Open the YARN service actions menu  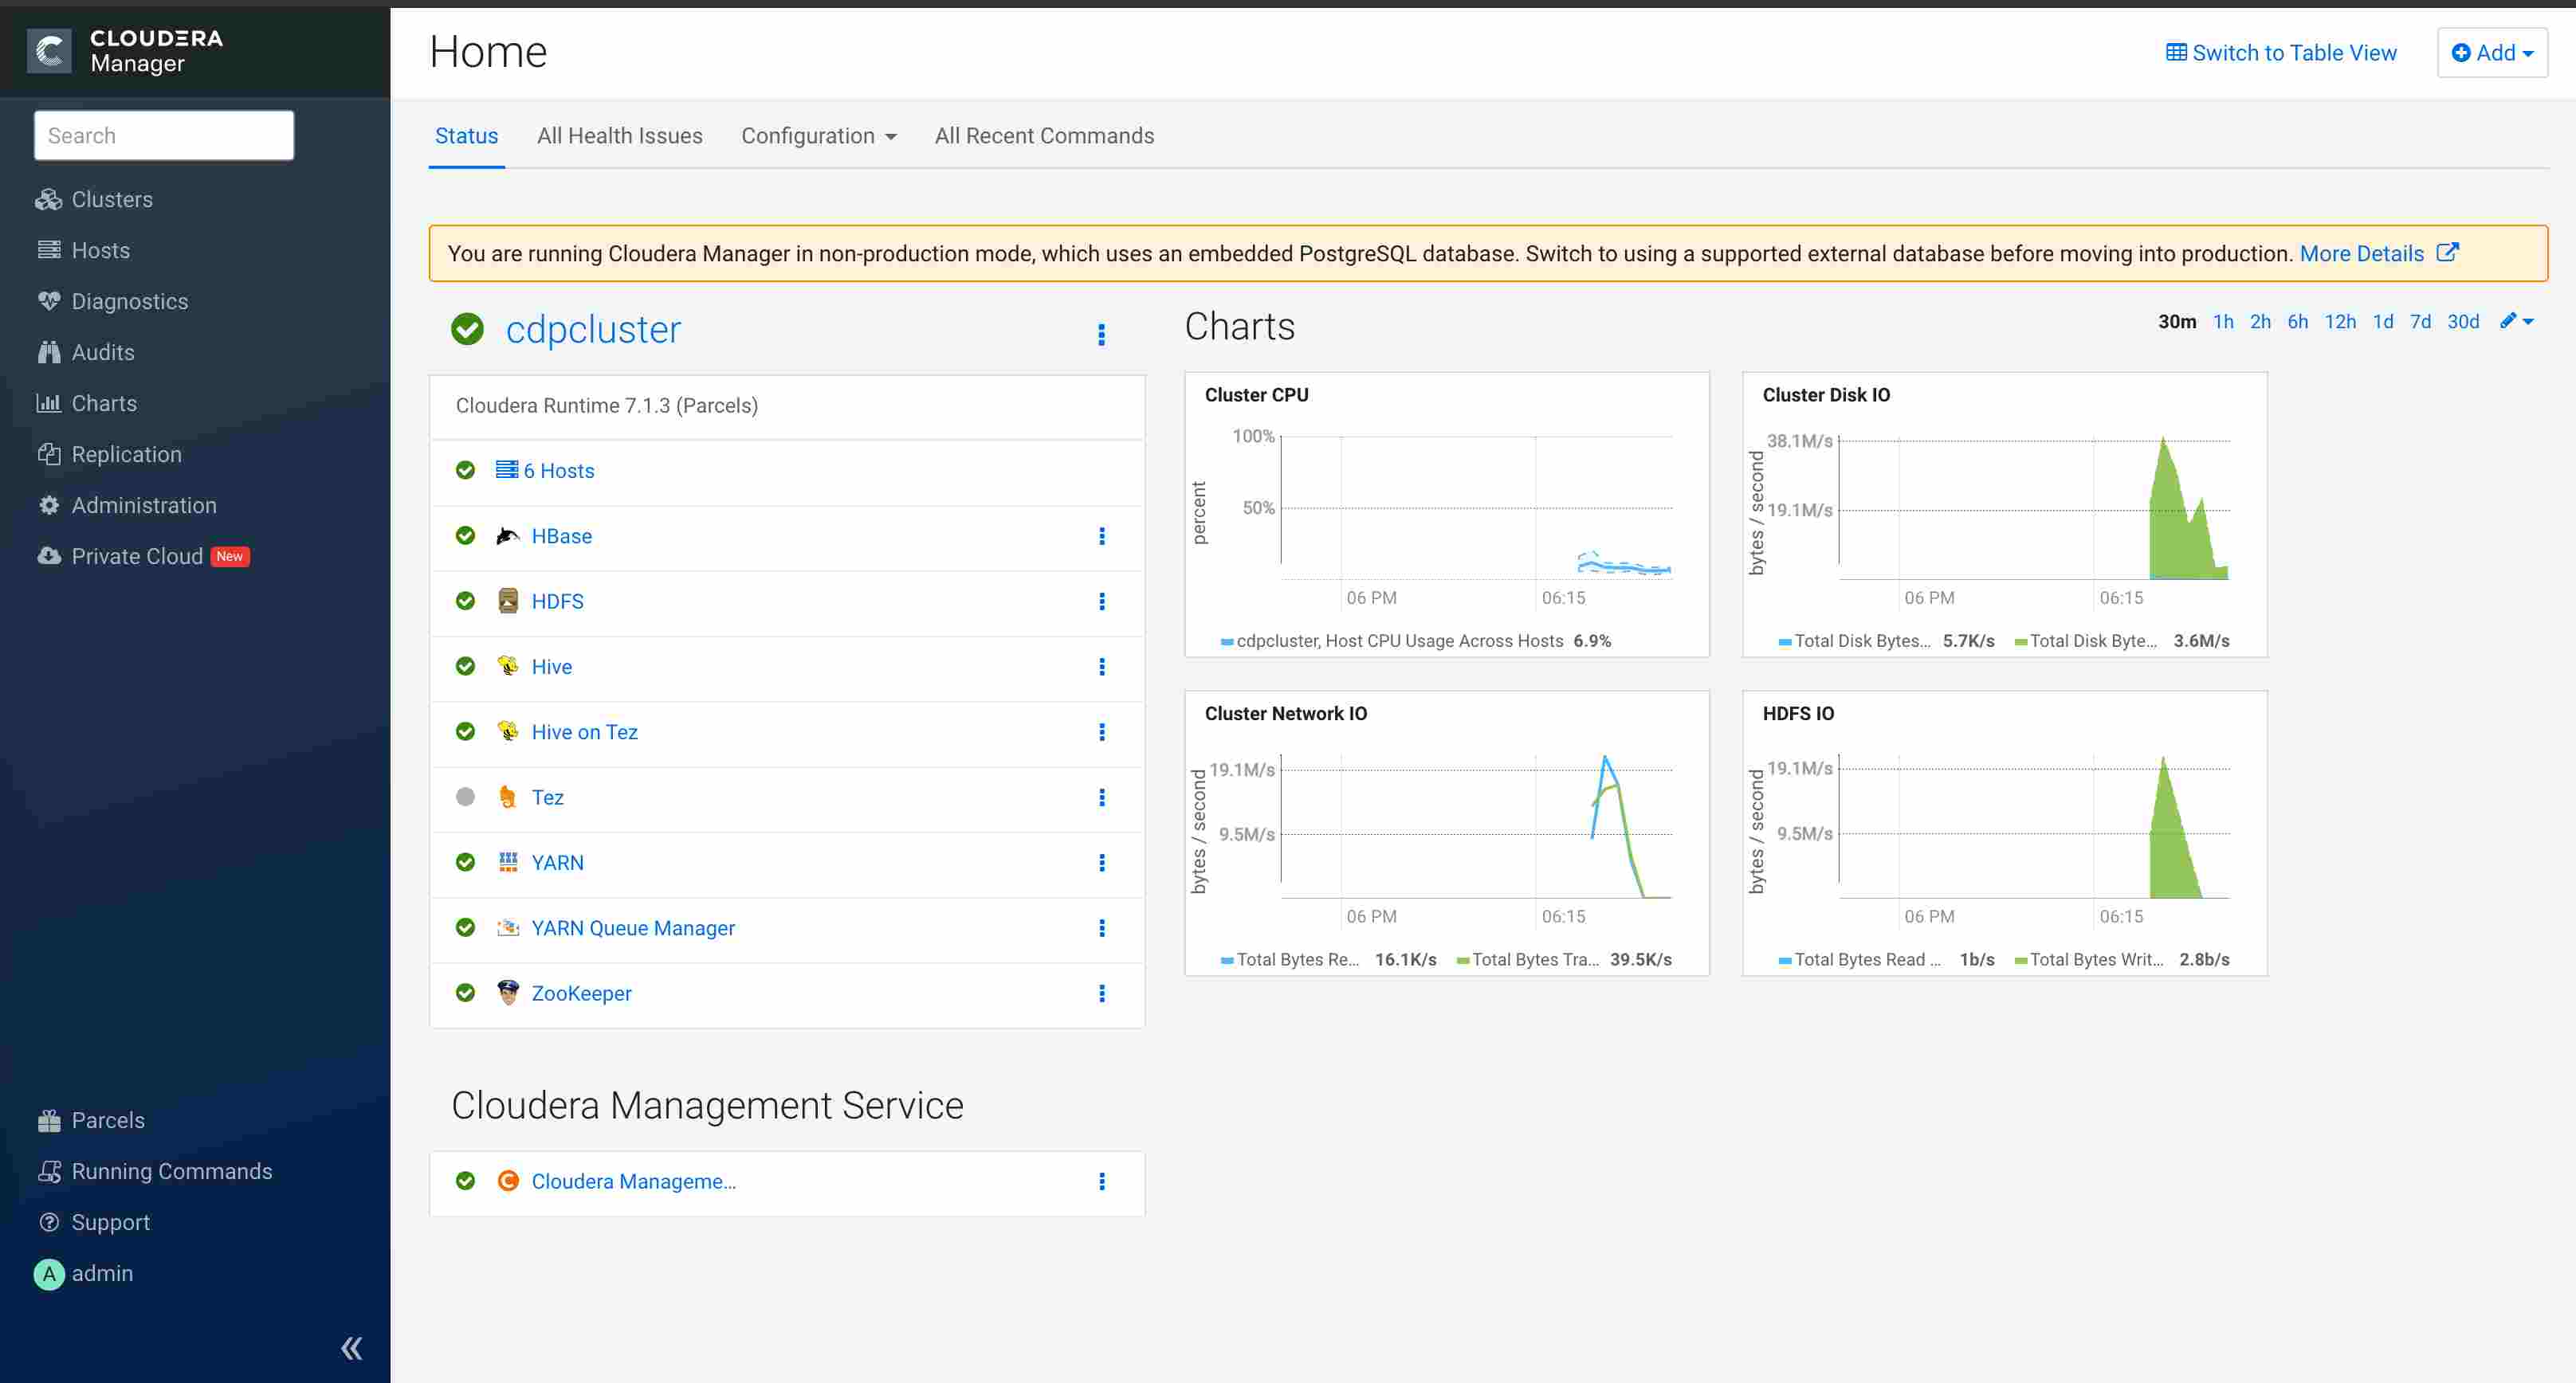coord(1101,862)
